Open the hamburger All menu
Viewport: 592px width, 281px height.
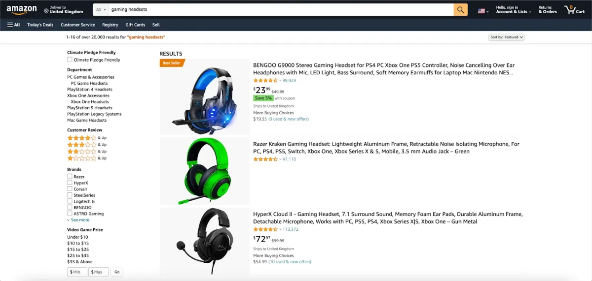click(13, 25)
